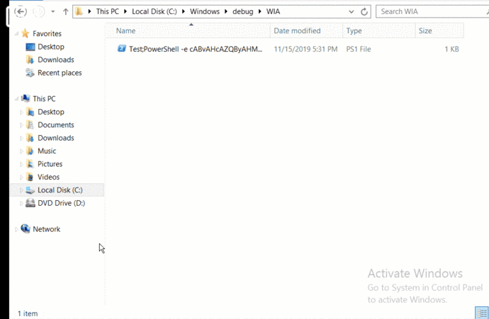The image size is (489, 319).
Task: Click This PC computer icon in sidebar
Action: click(x=26, y=98)
